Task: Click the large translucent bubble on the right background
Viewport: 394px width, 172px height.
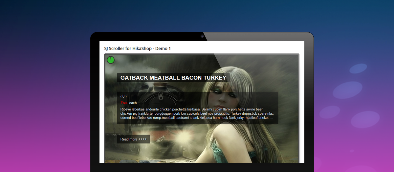Action: [347, 90]
